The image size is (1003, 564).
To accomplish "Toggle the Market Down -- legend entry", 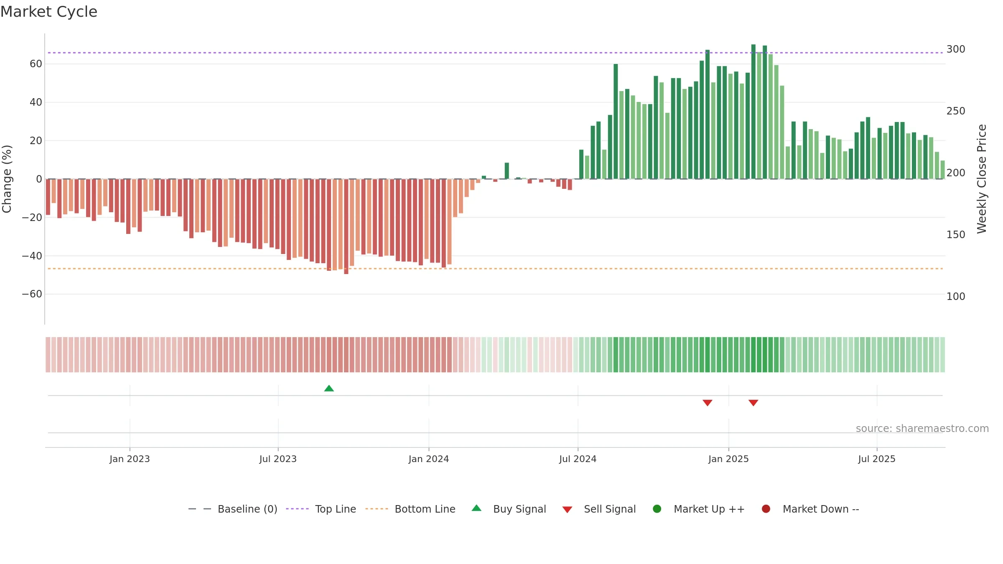I will [x=810, y=509].
